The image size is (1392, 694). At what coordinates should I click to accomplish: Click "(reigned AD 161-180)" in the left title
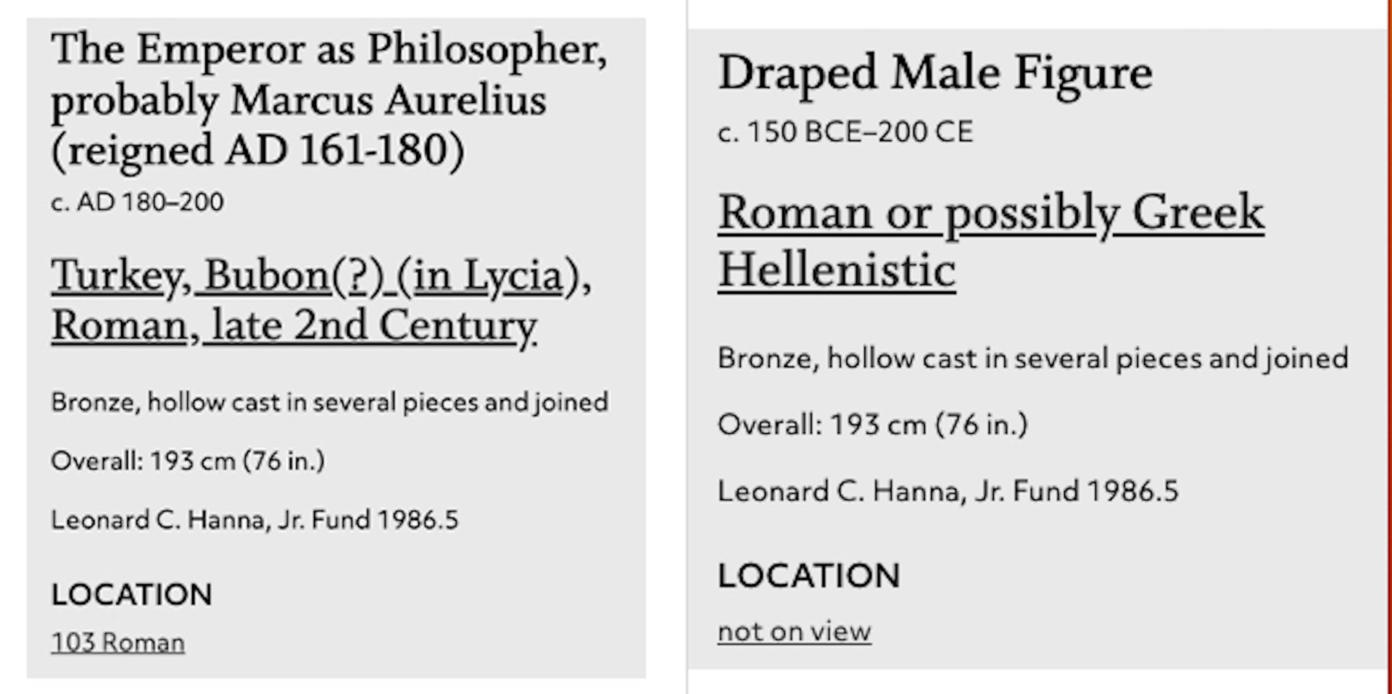[x=257, y=150]
